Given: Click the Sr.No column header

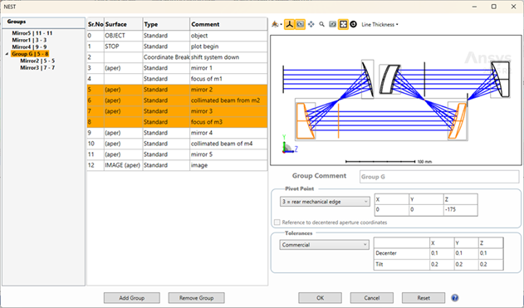Looking at the screenshot, I should point(95,24).
